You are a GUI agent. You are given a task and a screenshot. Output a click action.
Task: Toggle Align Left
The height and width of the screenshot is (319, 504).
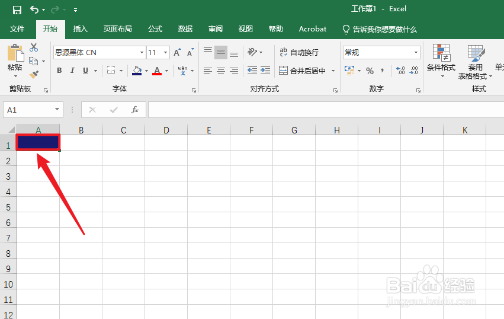coord(208,71)
